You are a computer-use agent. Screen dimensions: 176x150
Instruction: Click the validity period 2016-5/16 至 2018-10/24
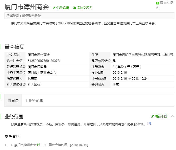click(x=130, y=79)
